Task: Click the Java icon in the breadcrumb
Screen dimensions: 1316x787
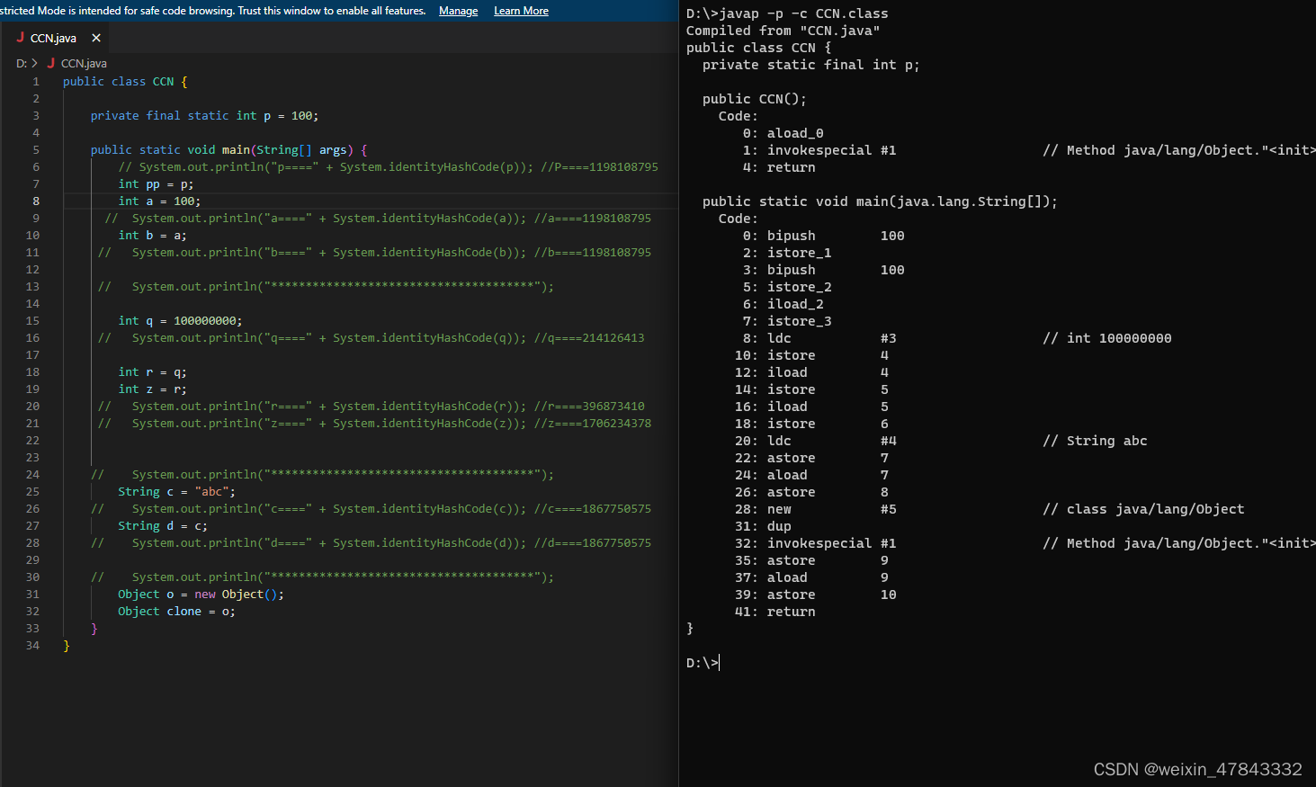Action: 51,63
